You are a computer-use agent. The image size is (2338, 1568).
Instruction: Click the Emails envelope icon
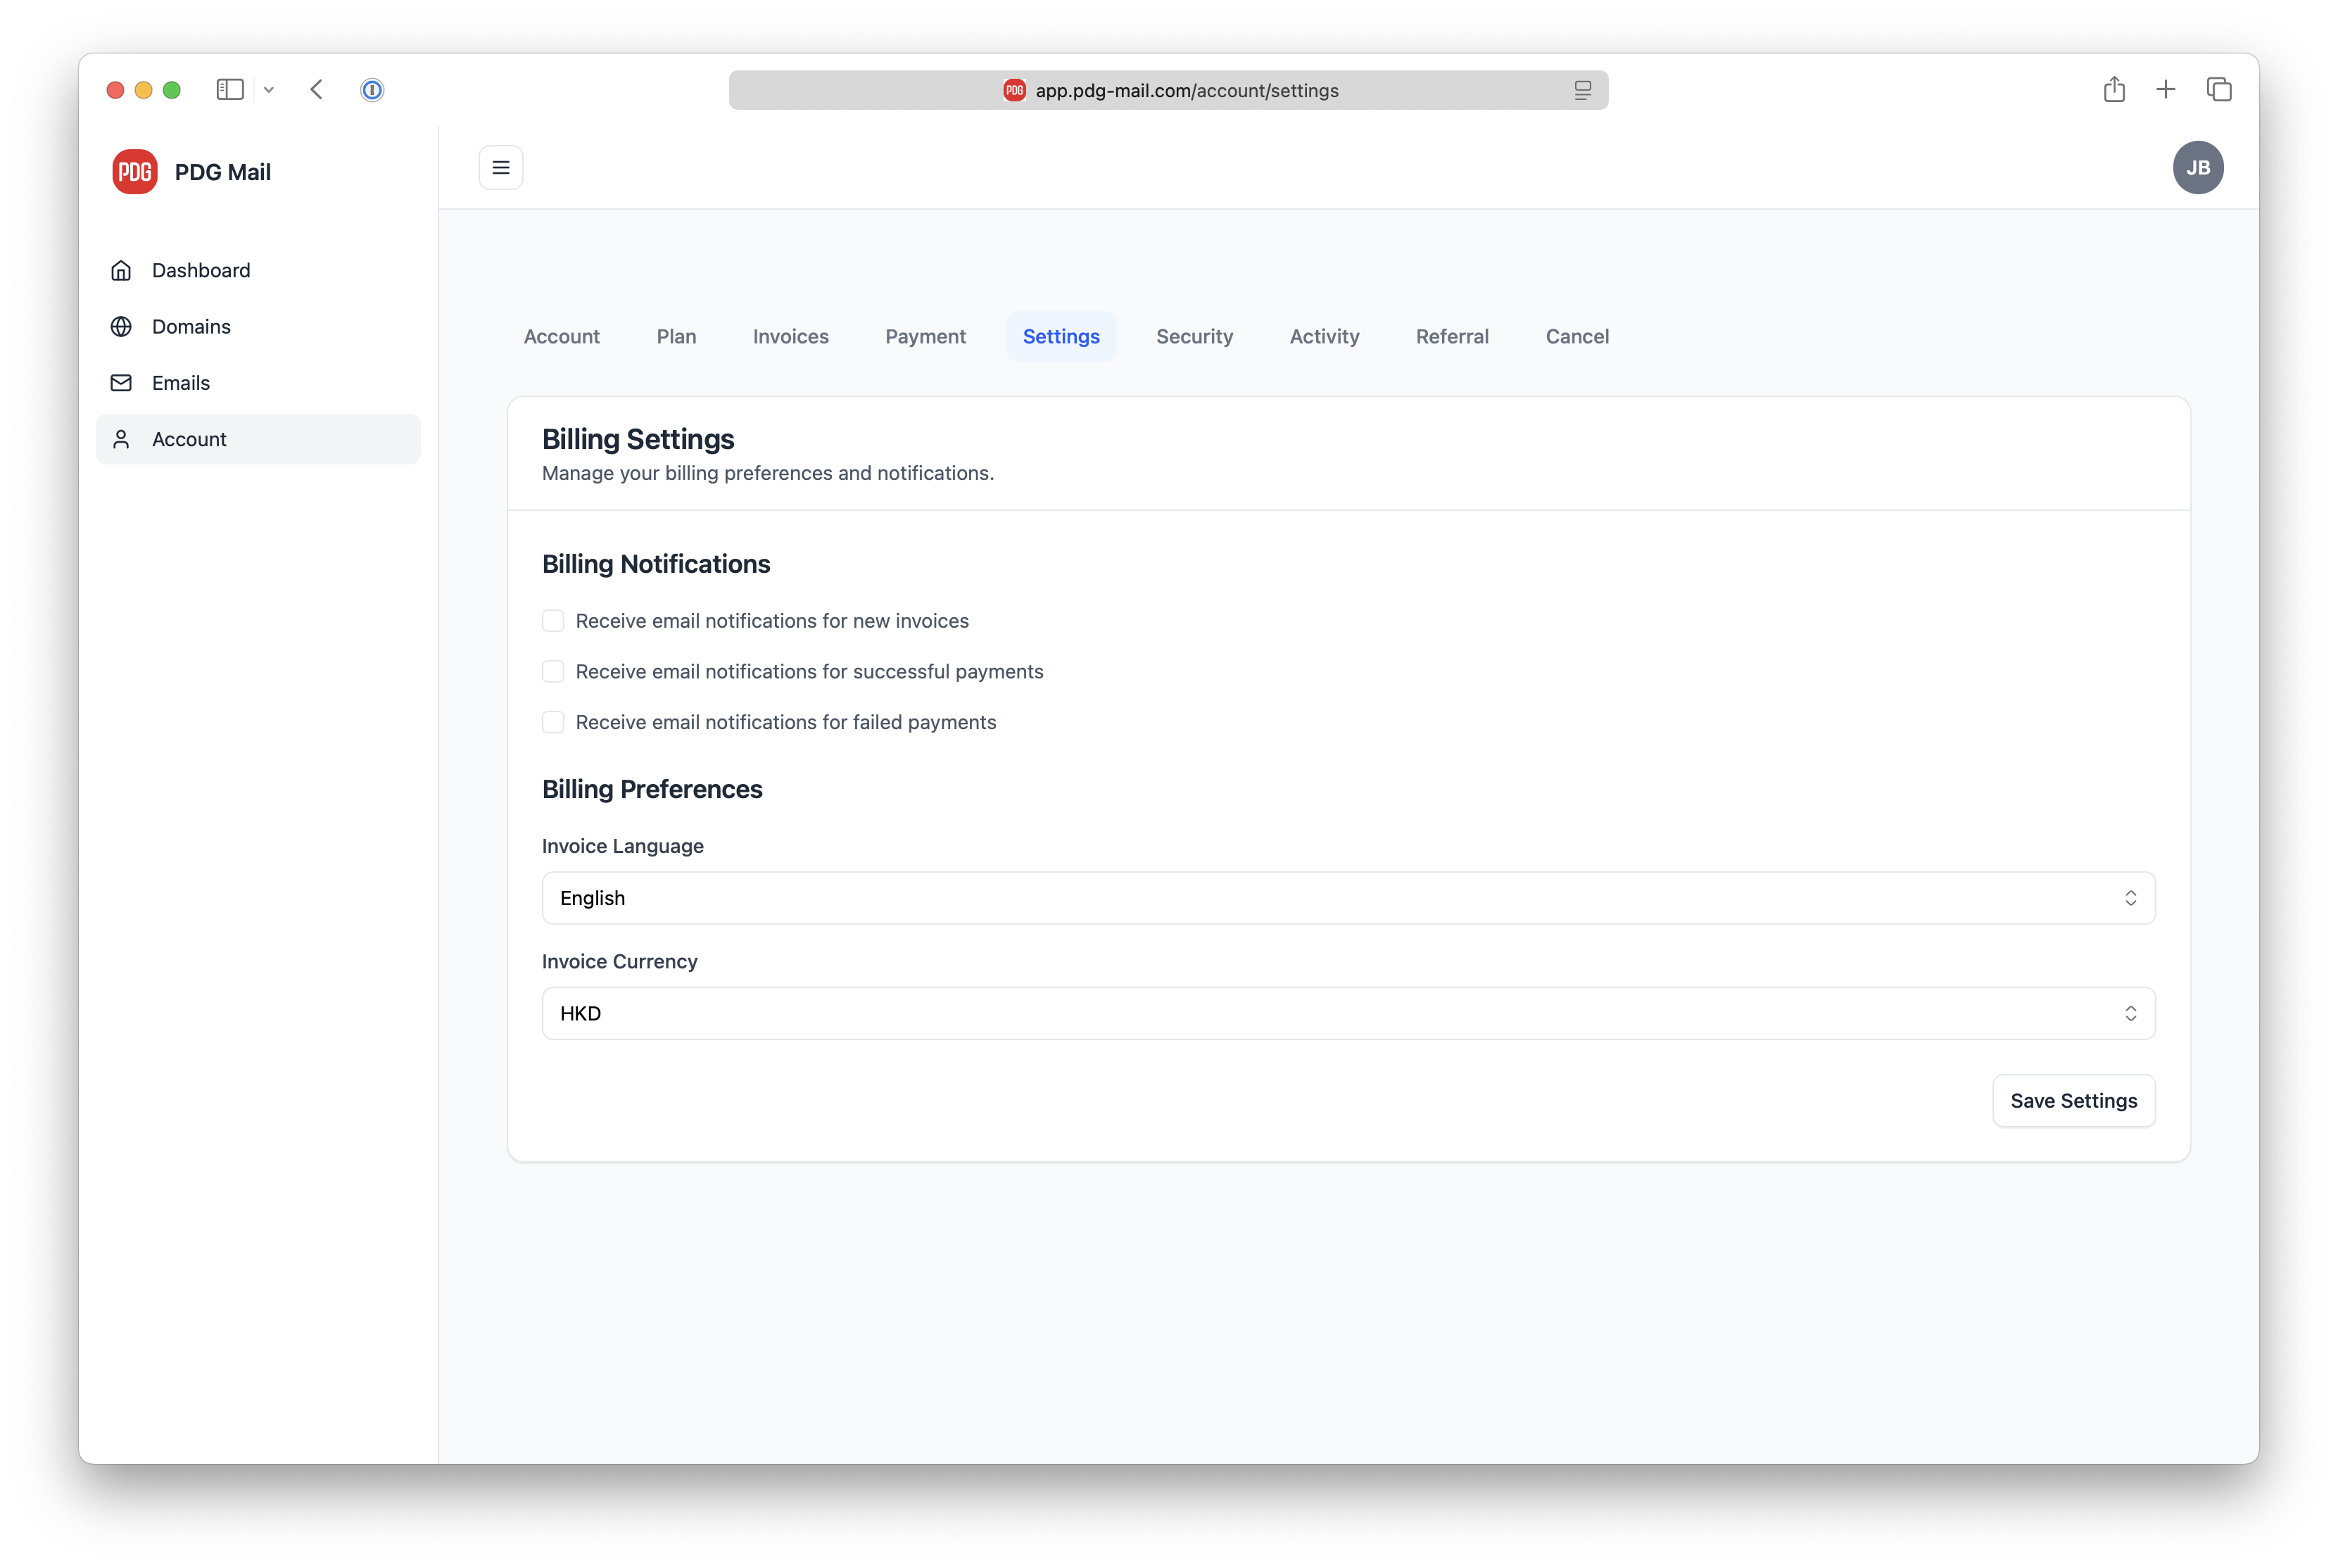click(x=121, y=383)
